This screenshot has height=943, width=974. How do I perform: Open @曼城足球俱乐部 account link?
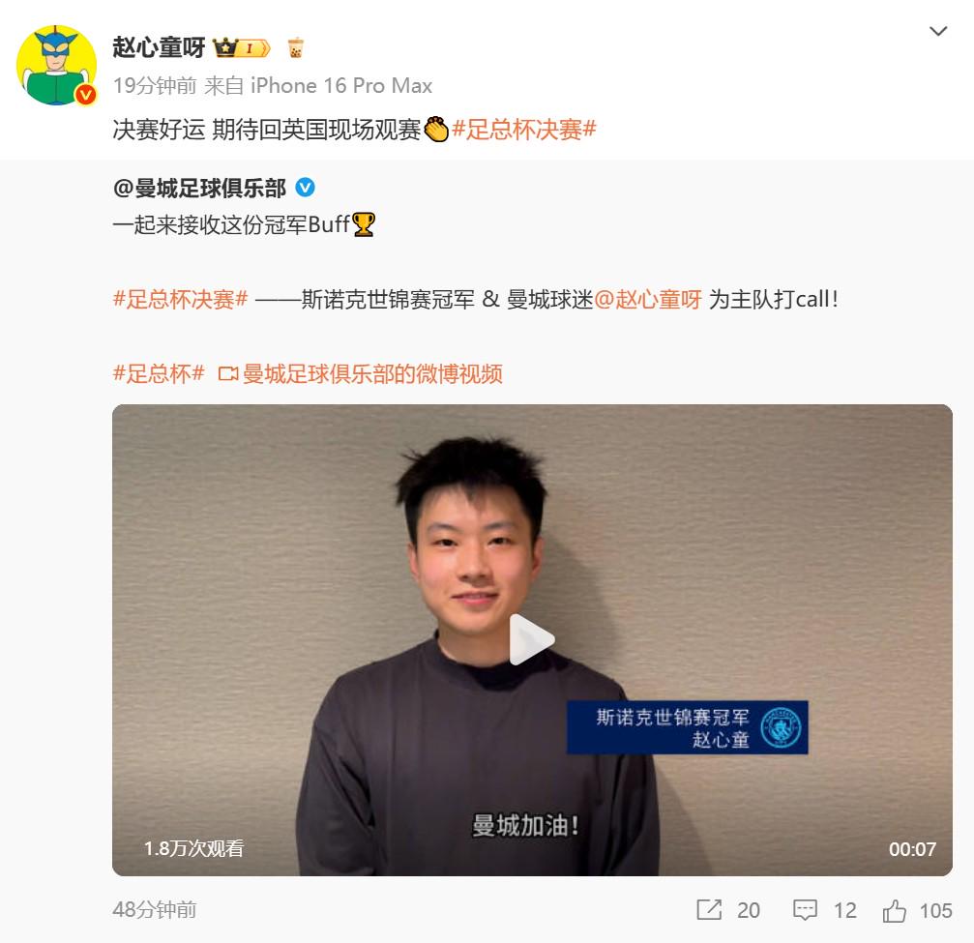[x=199, y=188]
